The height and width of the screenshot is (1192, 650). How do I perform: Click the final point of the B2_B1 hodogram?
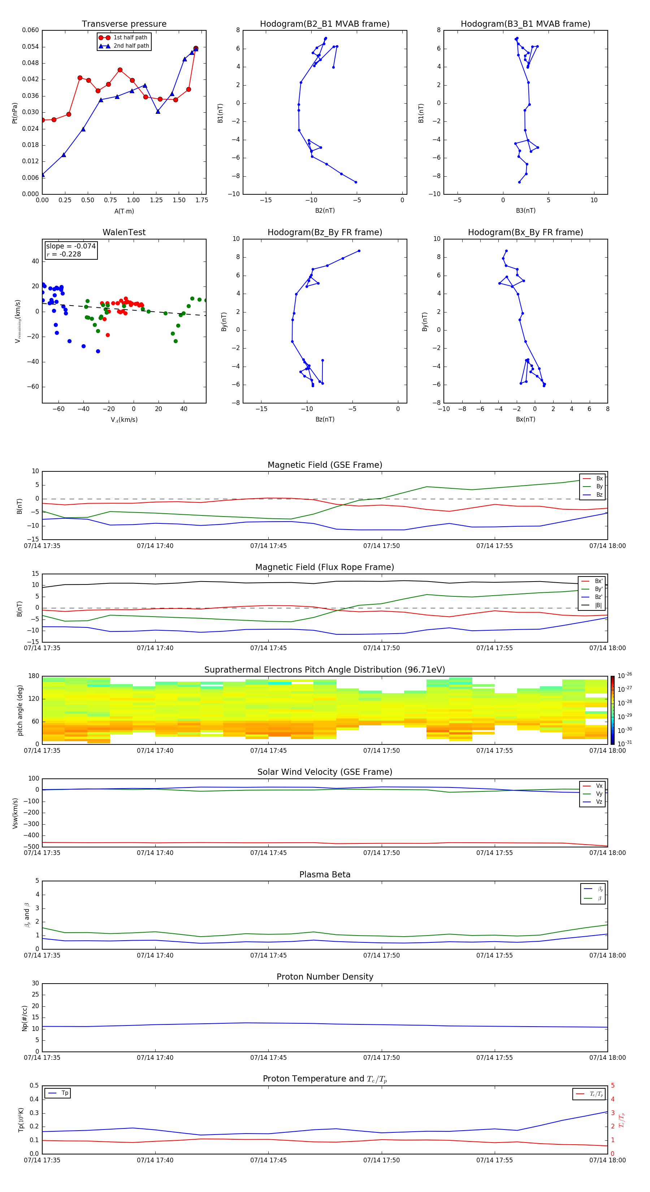356,182
